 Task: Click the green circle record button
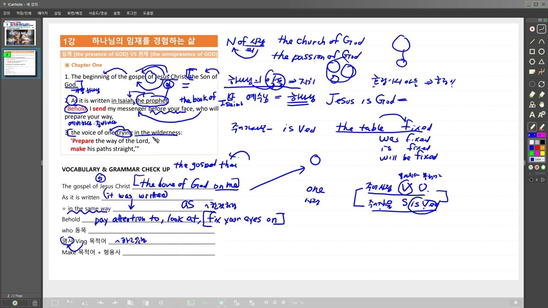pyautogui.click(x=543, y=167)
